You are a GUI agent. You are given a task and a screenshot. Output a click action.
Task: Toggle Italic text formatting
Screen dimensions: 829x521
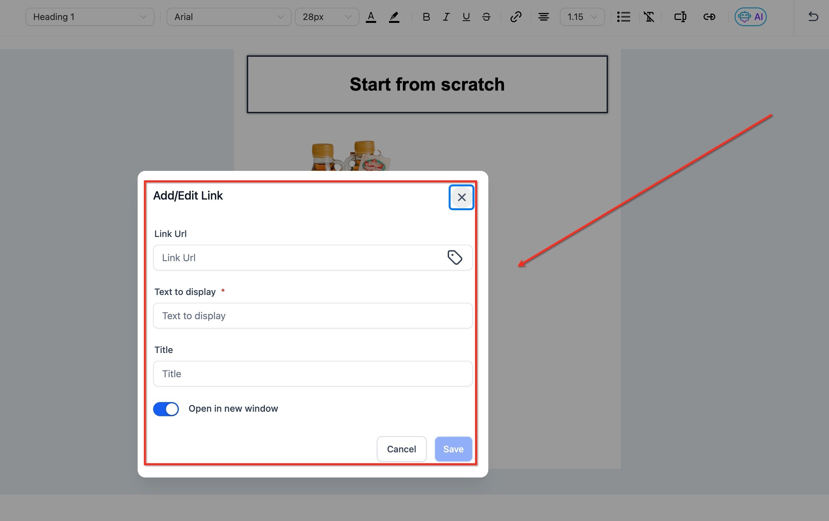point(446,16)
